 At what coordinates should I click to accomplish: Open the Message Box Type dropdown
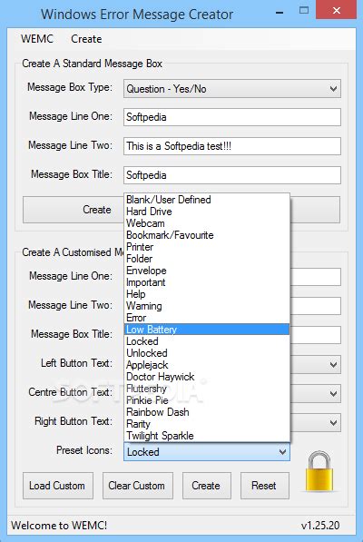(232, 89)
